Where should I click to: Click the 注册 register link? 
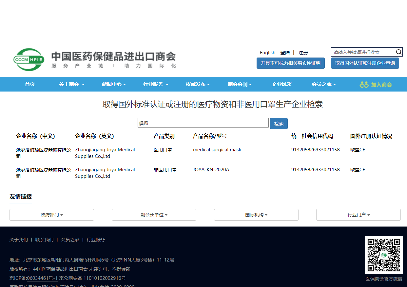(303, 53)
